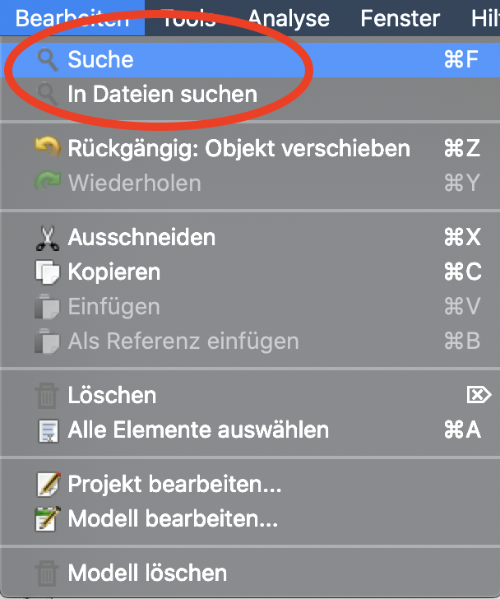The image size is (500, 599).
Task: Click the list icon for Alle Elemente auswählen
Action: click(48, 431)
